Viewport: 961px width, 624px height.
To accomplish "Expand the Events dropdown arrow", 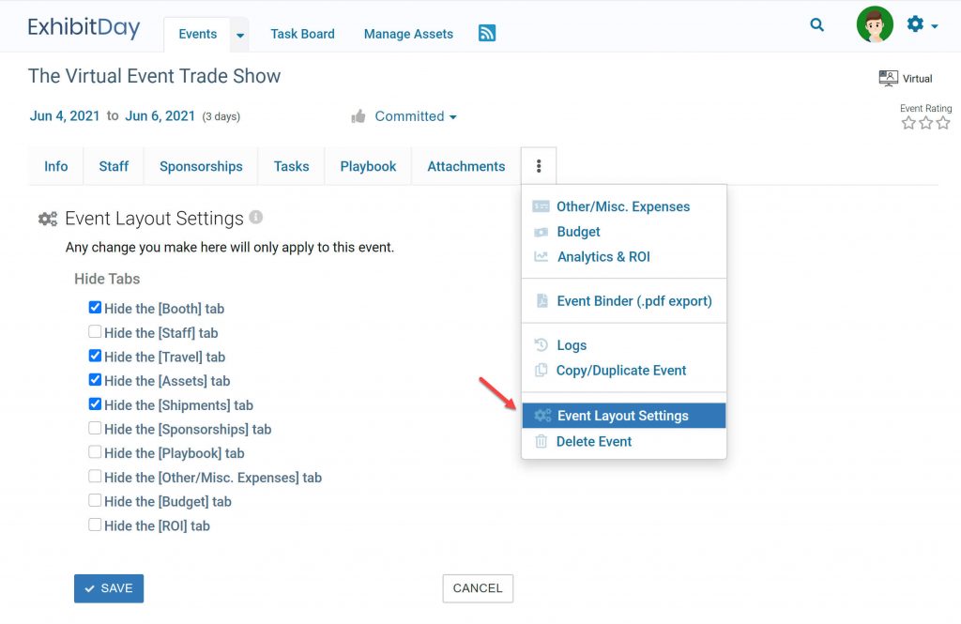I will point(240,35).
